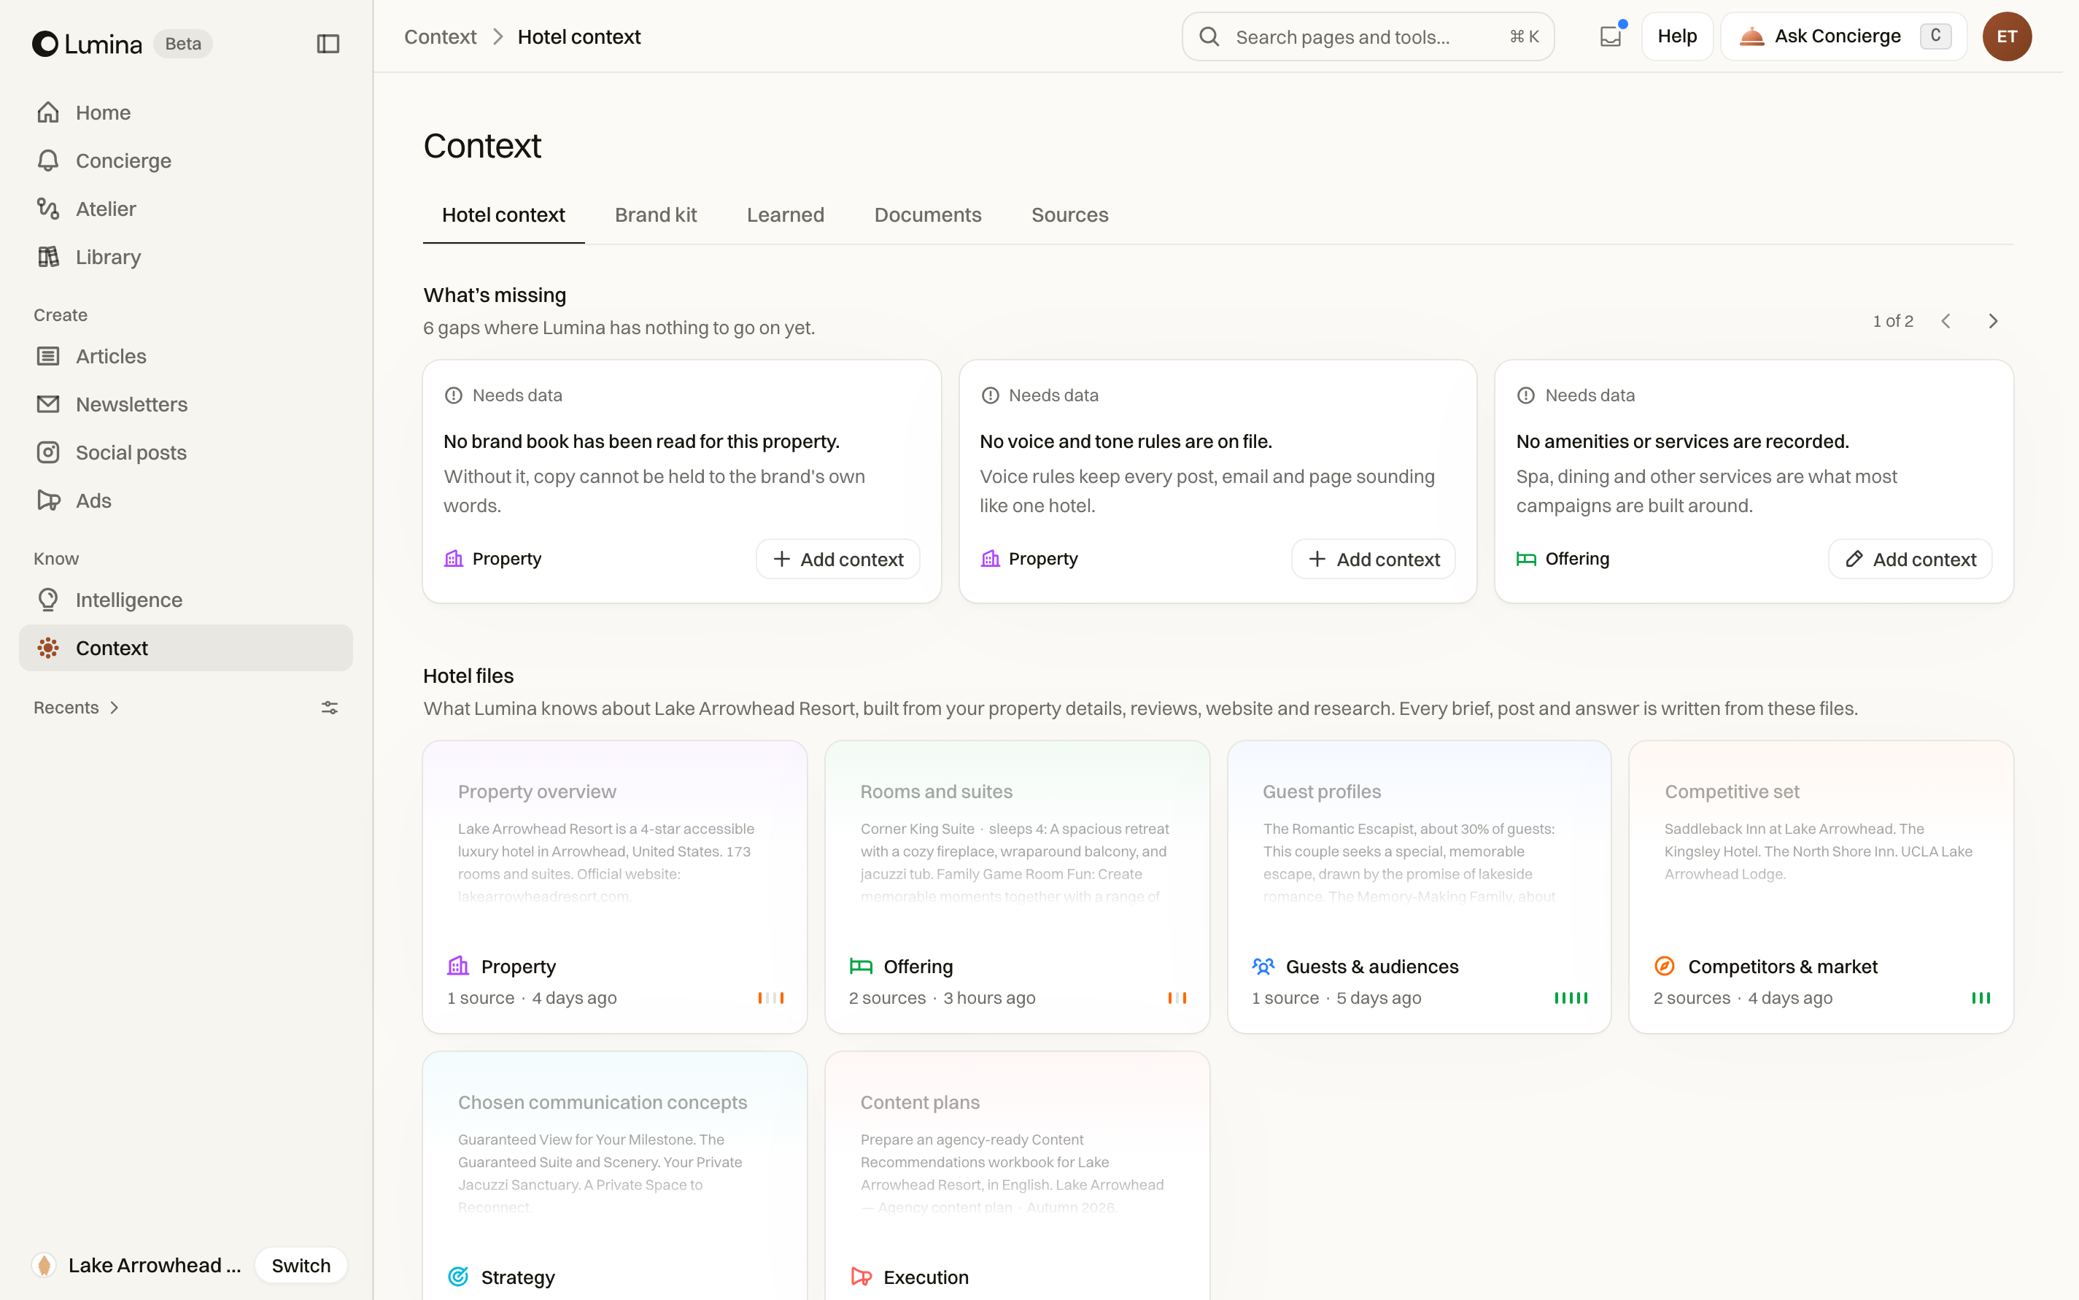This screenshot has width=2079, height=1300.
Task: Open Ask Concierge
Action: [1843, 36]
